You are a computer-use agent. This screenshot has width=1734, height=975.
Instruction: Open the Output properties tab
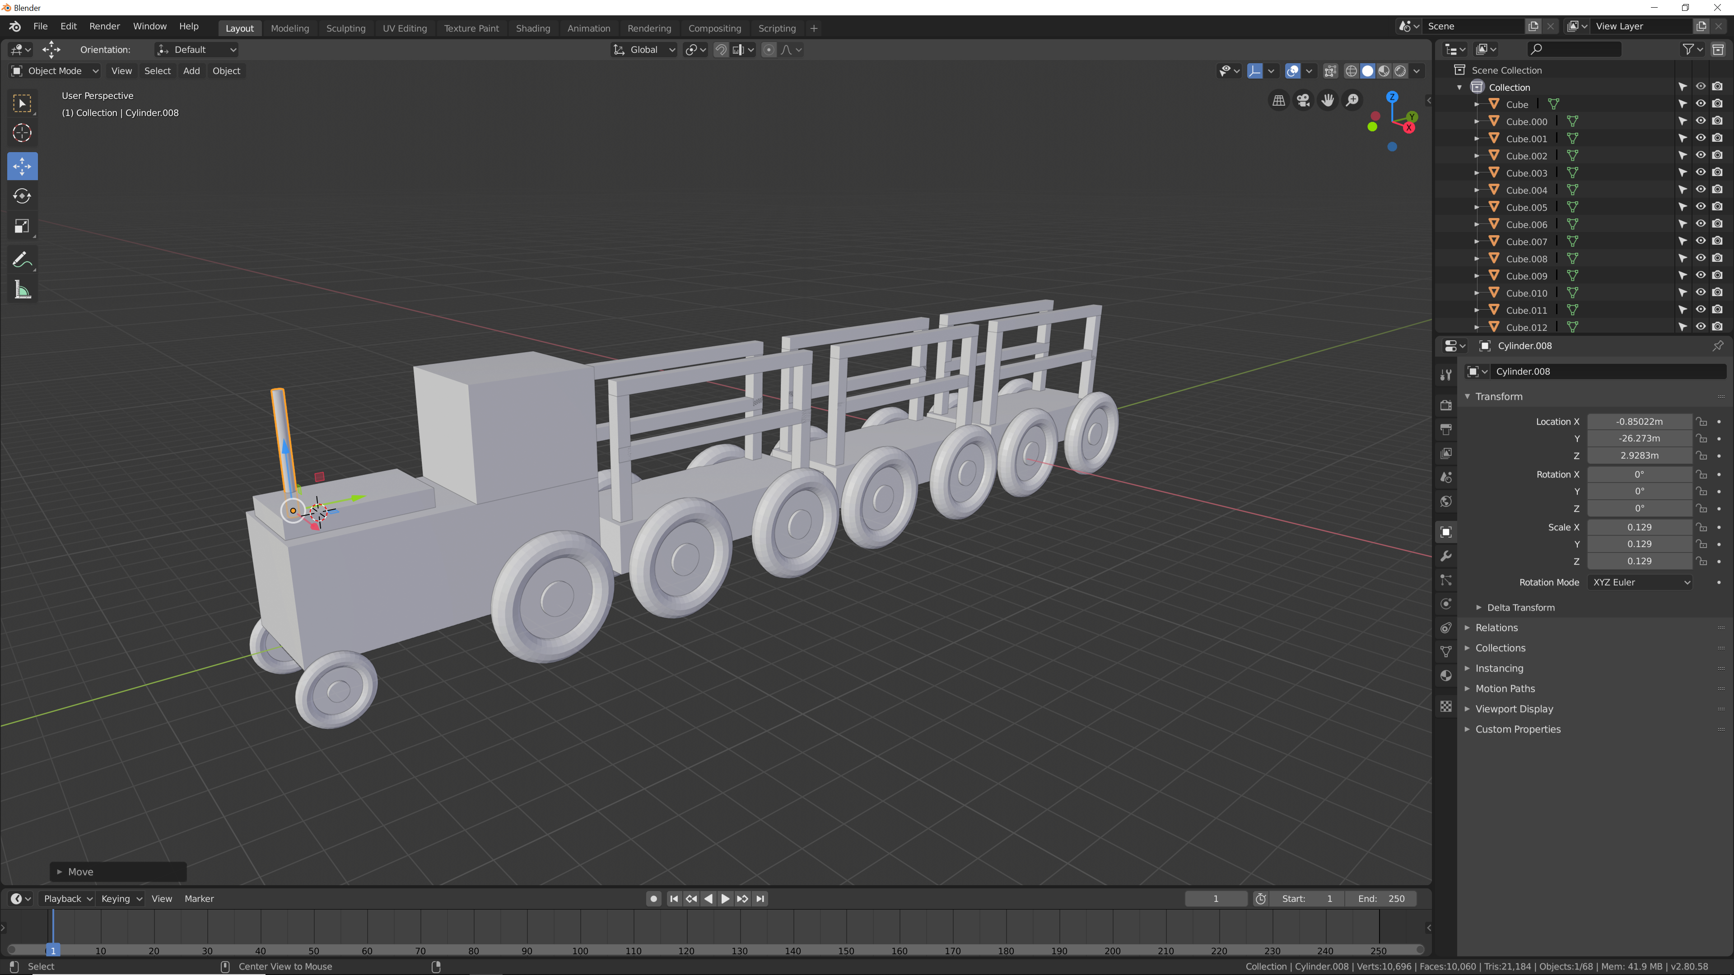[1446, 429]
